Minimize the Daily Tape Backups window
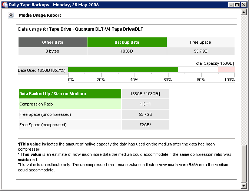 (231, 4)
